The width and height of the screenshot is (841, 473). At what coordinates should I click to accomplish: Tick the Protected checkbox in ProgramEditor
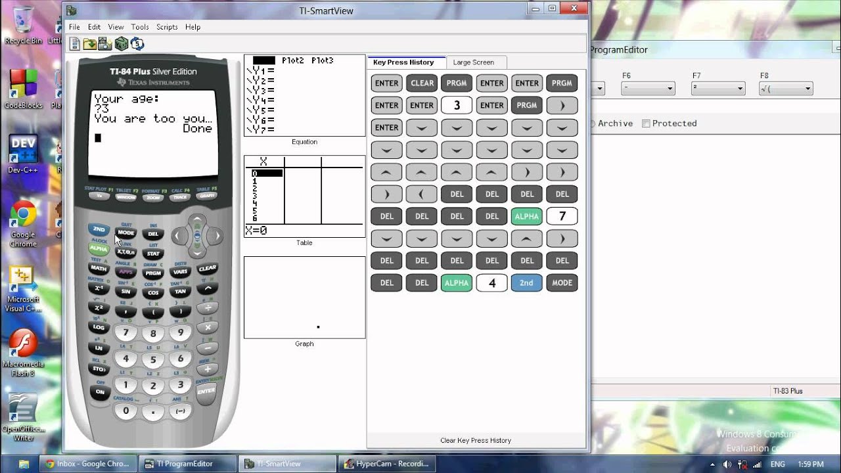point(646,124)
